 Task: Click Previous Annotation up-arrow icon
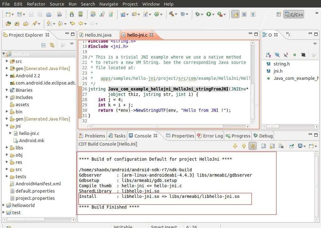pyautogui.click(x=60, y=23)
